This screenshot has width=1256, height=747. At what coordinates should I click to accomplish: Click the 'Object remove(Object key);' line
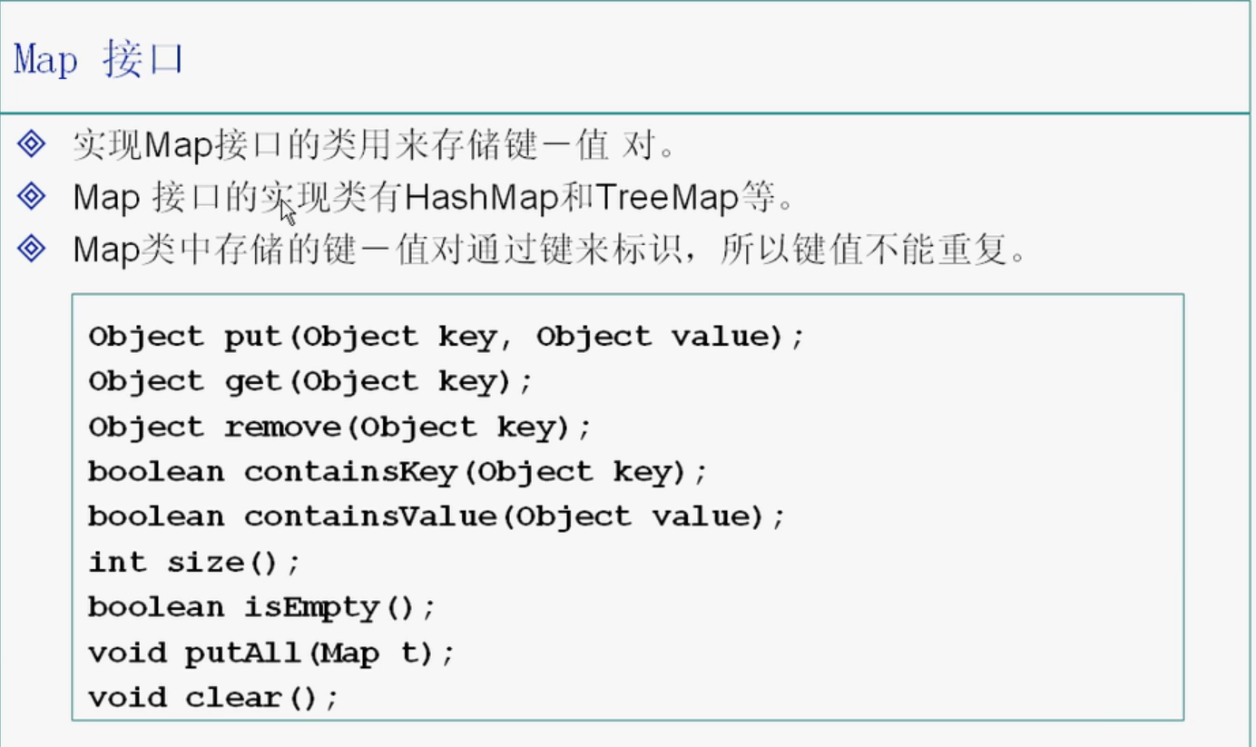339,428
